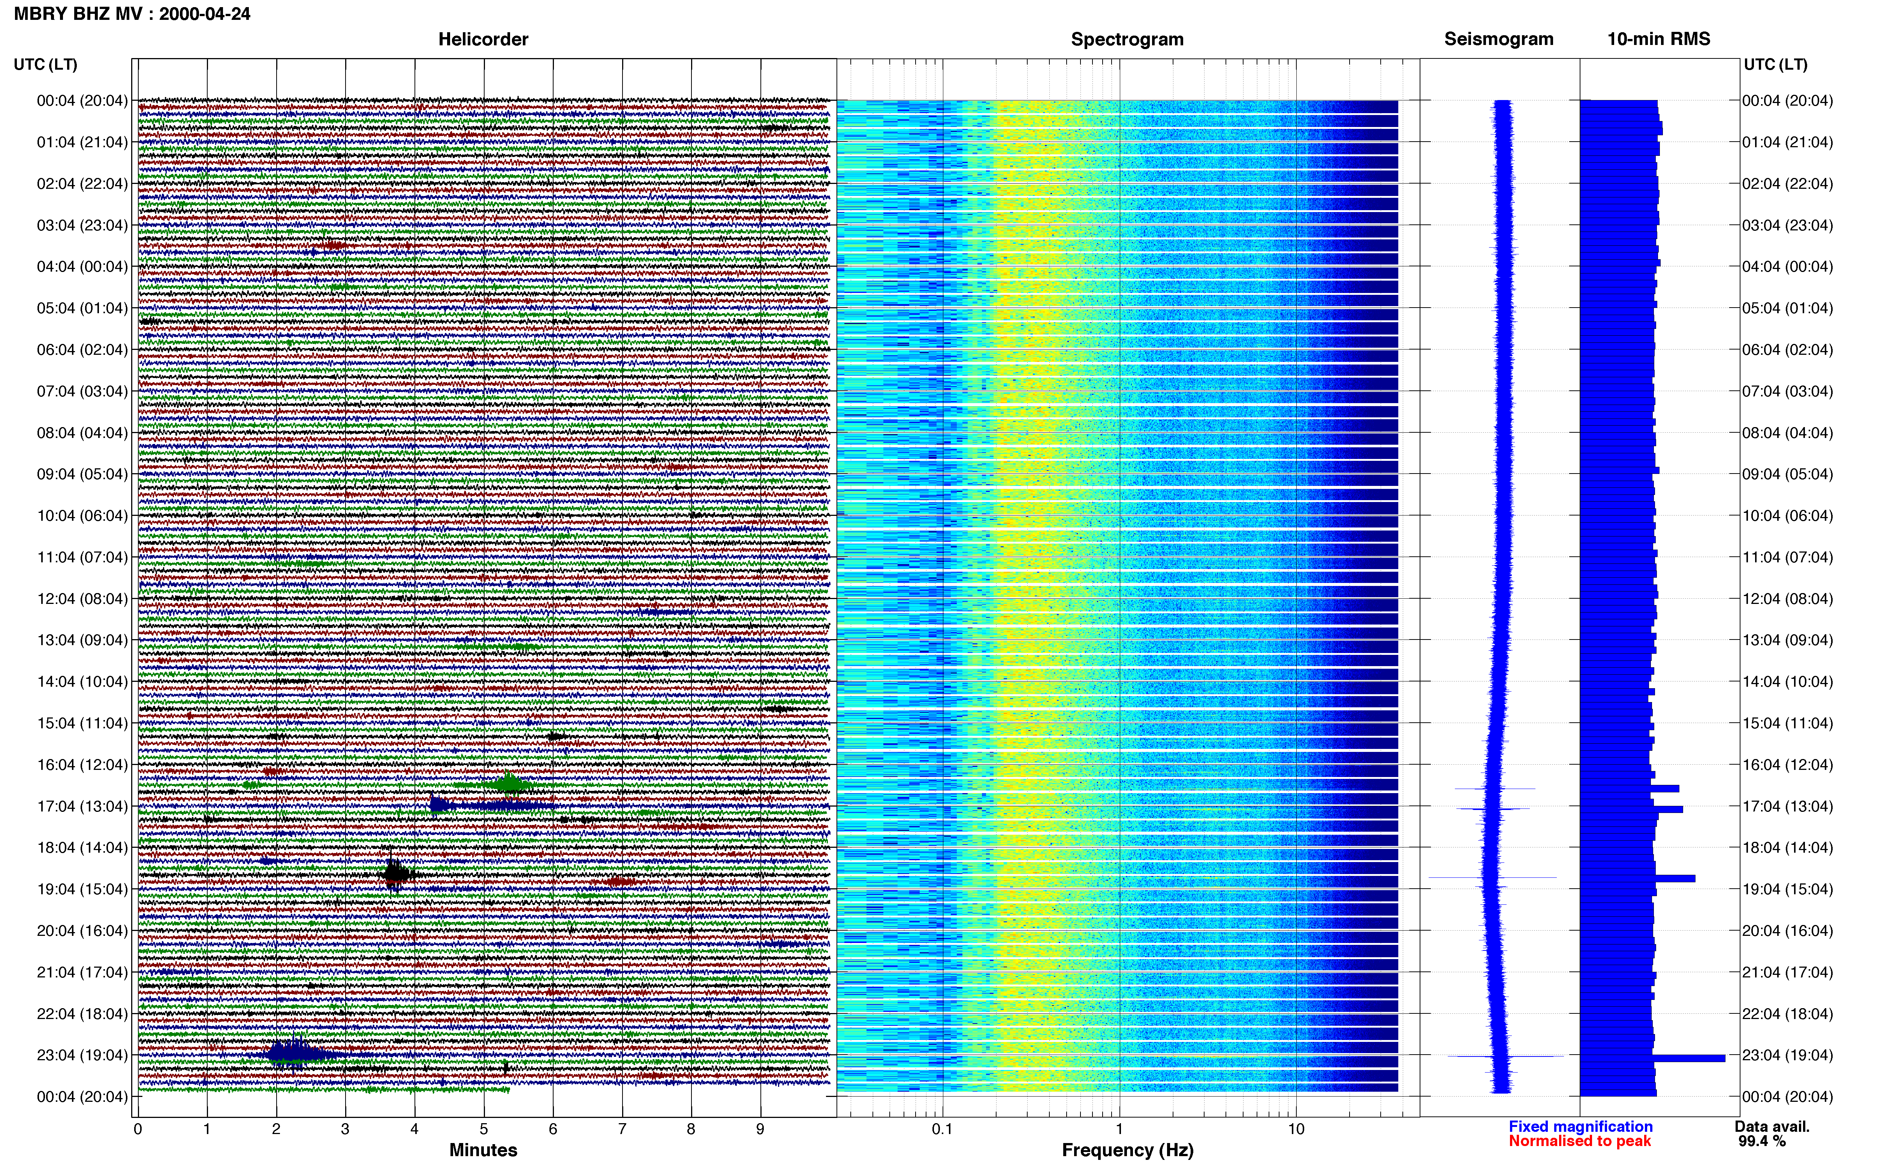1881x1176 pixels.
Task: Click the left time label '19:04 (15:04)'
Action: tap(82, 889)
